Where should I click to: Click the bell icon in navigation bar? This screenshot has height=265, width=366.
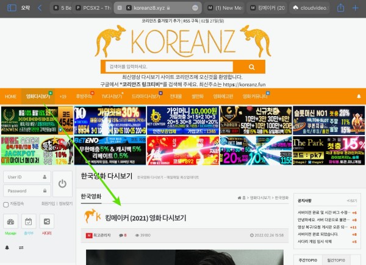click(x=7, y=247)
